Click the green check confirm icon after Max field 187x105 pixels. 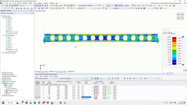click(161, 78)
